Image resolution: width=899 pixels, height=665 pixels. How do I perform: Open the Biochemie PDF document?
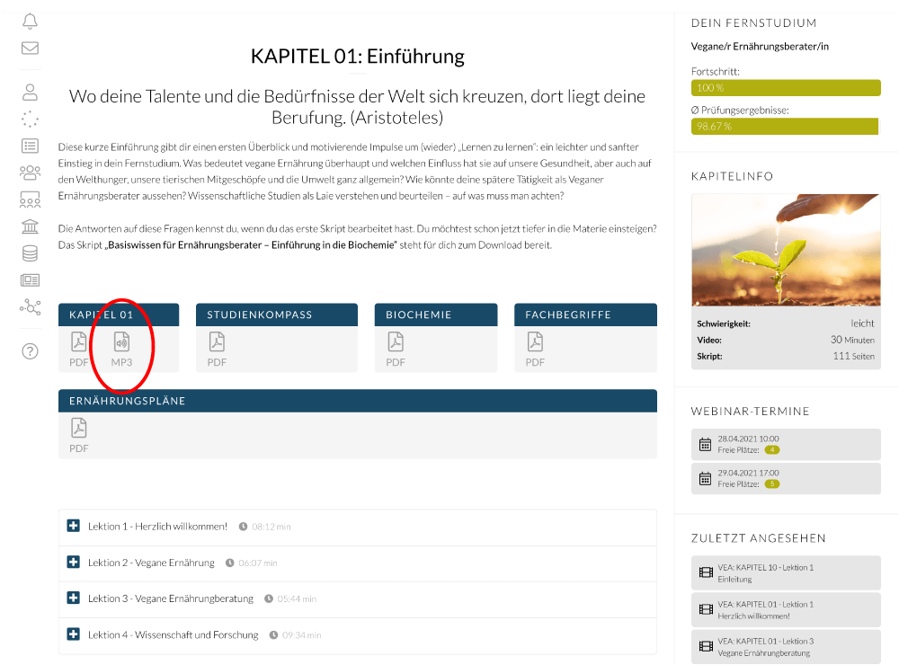tap(396, 349)
